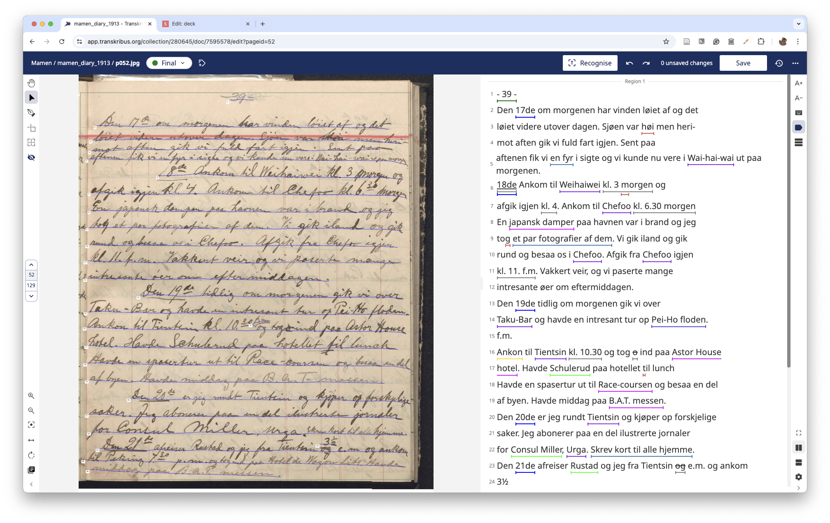Screen dimensions: 830x523
Task: Toggle the tag view icon
Action: coord(799,128)
